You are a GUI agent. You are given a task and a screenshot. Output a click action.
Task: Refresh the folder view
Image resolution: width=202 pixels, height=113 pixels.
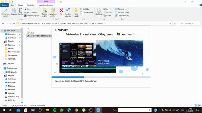tap(175, 24)
